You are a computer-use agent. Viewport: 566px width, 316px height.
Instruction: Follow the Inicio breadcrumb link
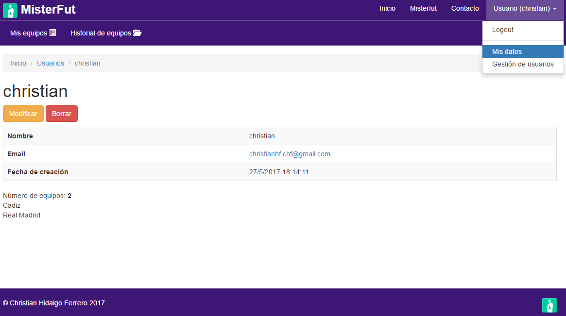click(x=18, y=63)
